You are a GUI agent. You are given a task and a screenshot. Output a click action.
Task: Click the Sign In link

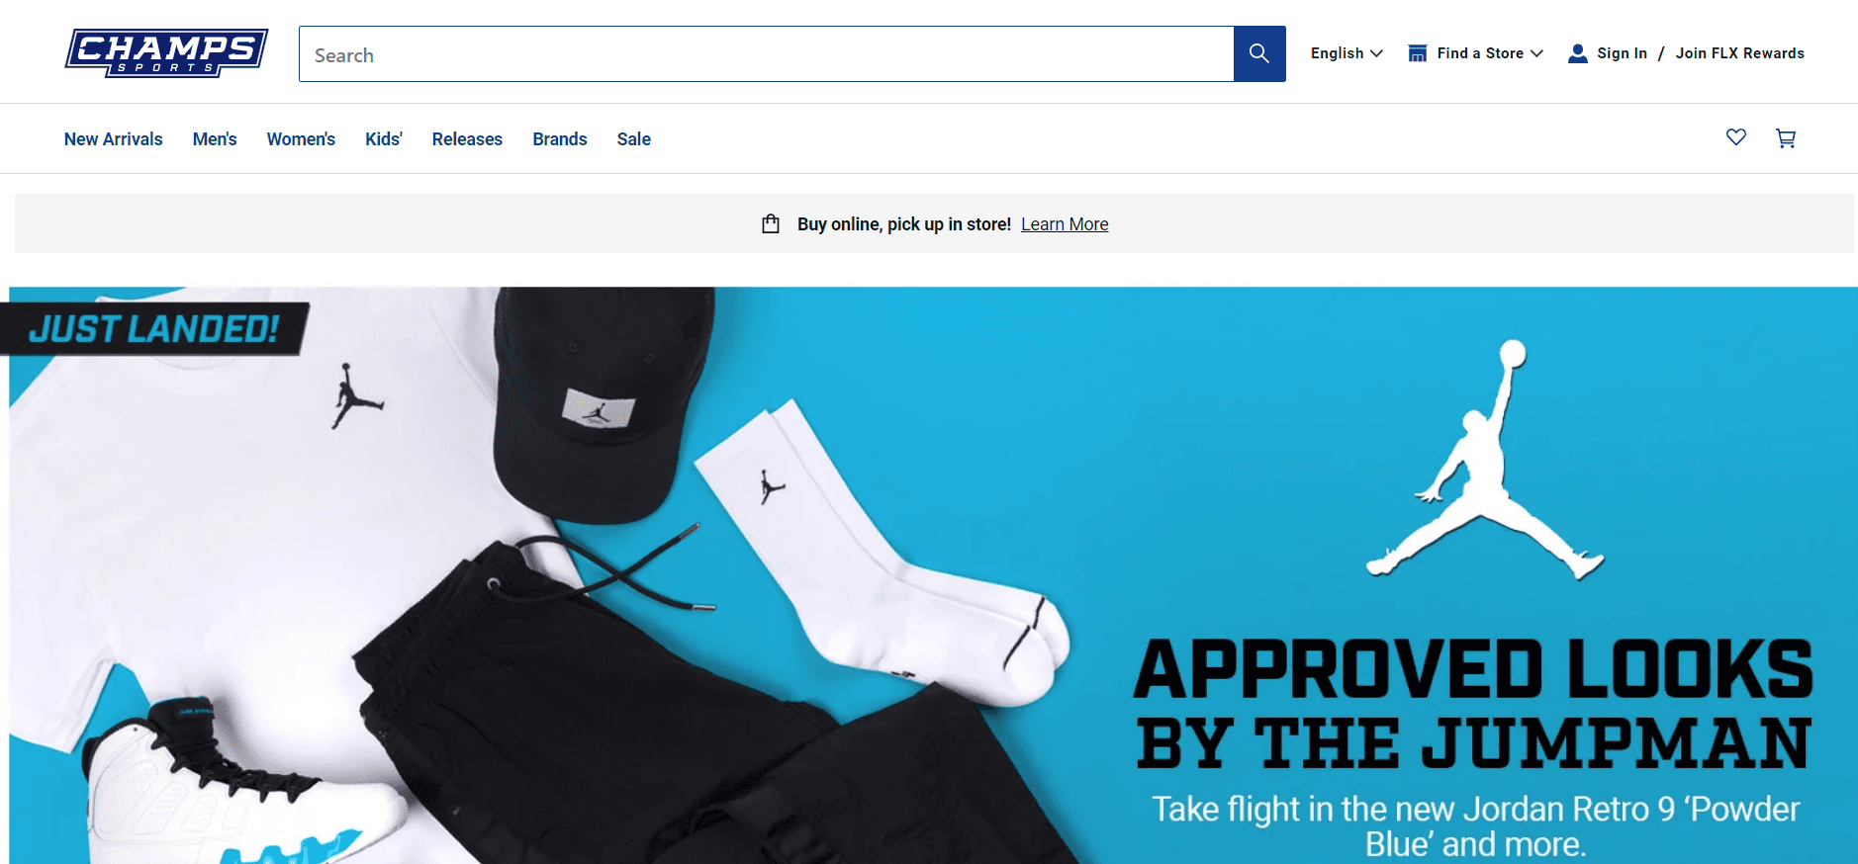1623,53
